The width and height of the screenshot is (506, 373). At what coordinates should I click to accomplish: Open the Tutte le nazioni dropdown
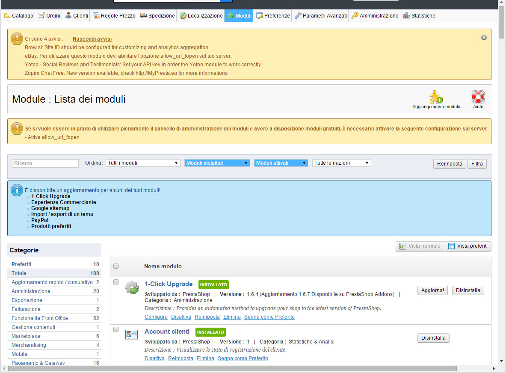pos(342,163)
